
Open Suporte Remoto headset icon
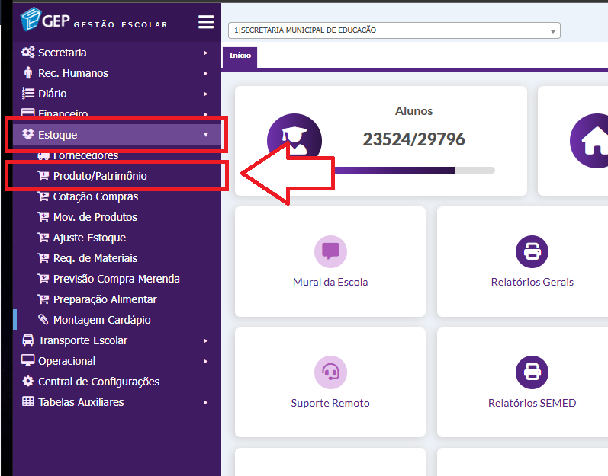pos(330,372)
